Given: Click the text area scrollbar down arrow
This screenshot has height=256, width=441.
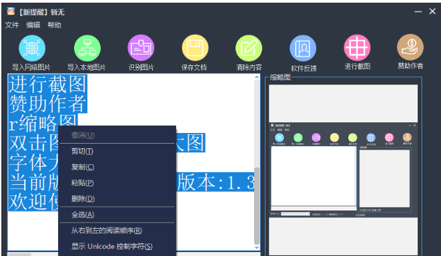Looking at the screenshot, I should [257, 247].
